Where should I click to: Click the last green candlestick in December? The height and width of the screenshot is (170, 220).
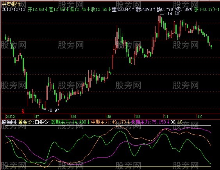tap(211, 47)
